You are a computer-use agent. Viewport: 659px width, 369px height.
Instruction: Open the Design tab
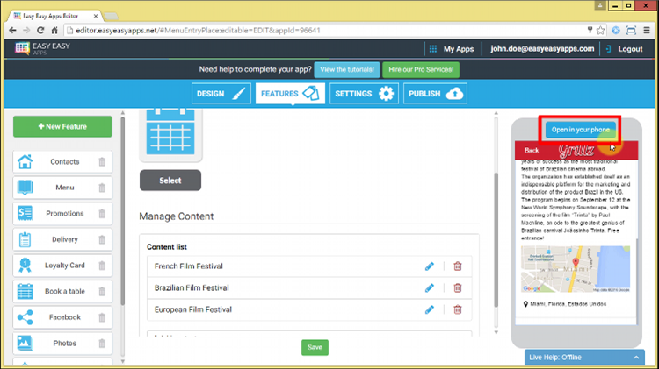tap(221, 94)
